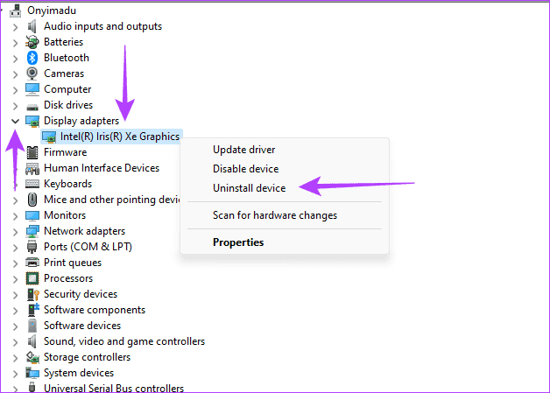Screen dimensions: 550x393
Task: Click the Onyimadu computer root icon
Action: click(16, 11)
